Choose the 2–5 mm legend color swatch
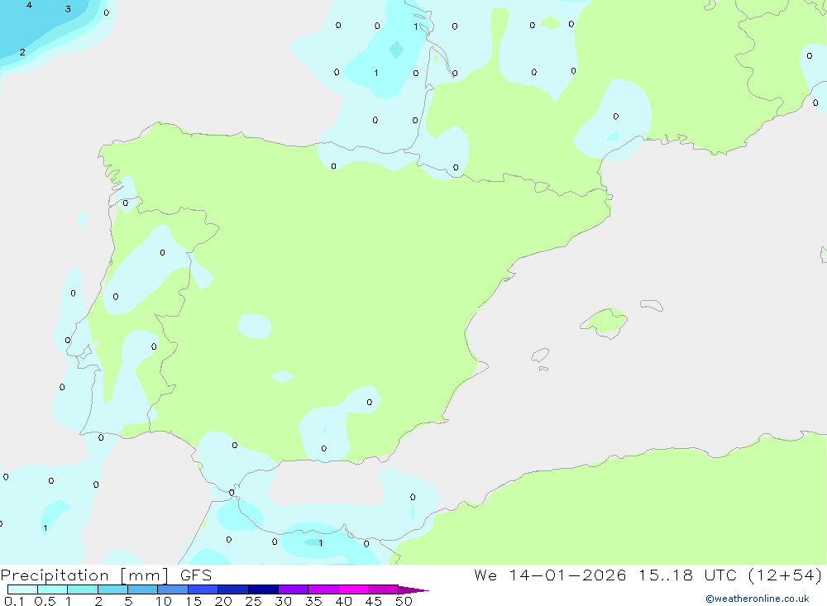Screen dimensions: 827x606 [112, 589]
